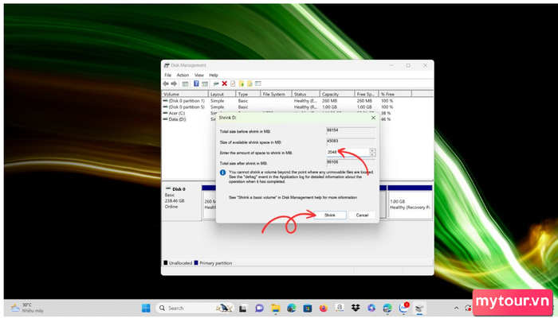Click the Forward arrow in Disk Management toolbar
This screenshot has height=322, width=558.
coord(174,83)
